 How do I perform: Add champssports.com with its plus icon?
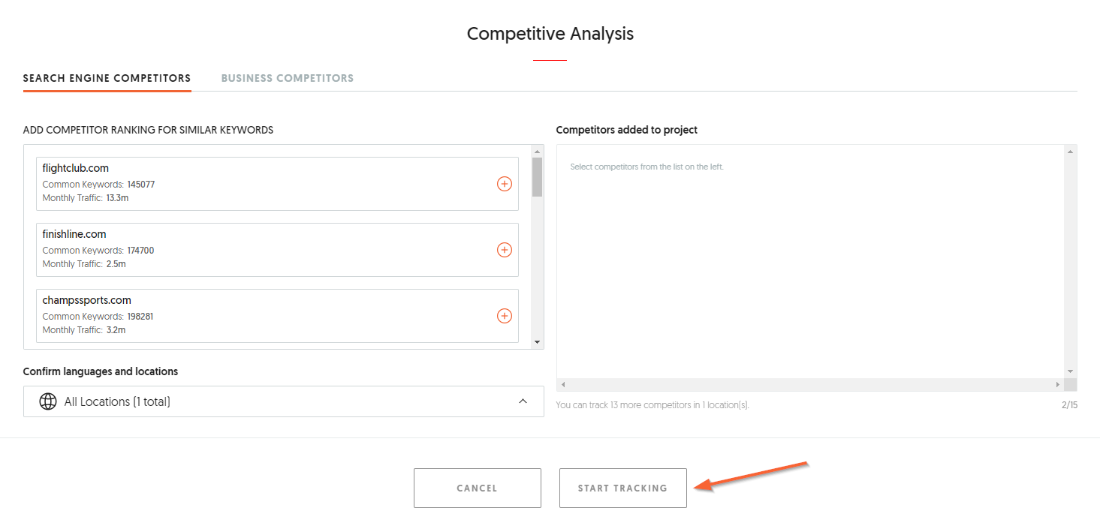(505, 316)
